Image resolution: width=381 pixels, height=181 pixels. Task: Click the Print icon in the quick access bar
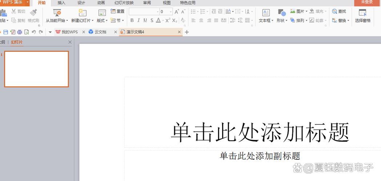click(20, 32)
